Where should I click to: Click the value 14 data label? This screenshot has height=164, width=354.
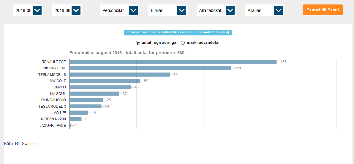[94, 113]
